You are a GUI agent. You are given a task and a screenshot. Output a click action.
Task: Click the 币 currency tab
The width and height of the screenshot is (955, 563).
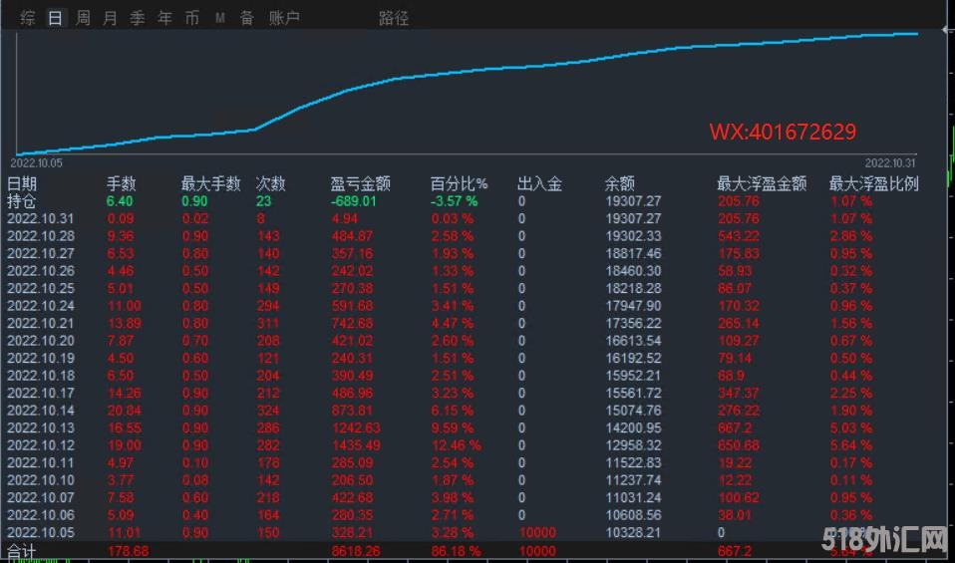191,18
